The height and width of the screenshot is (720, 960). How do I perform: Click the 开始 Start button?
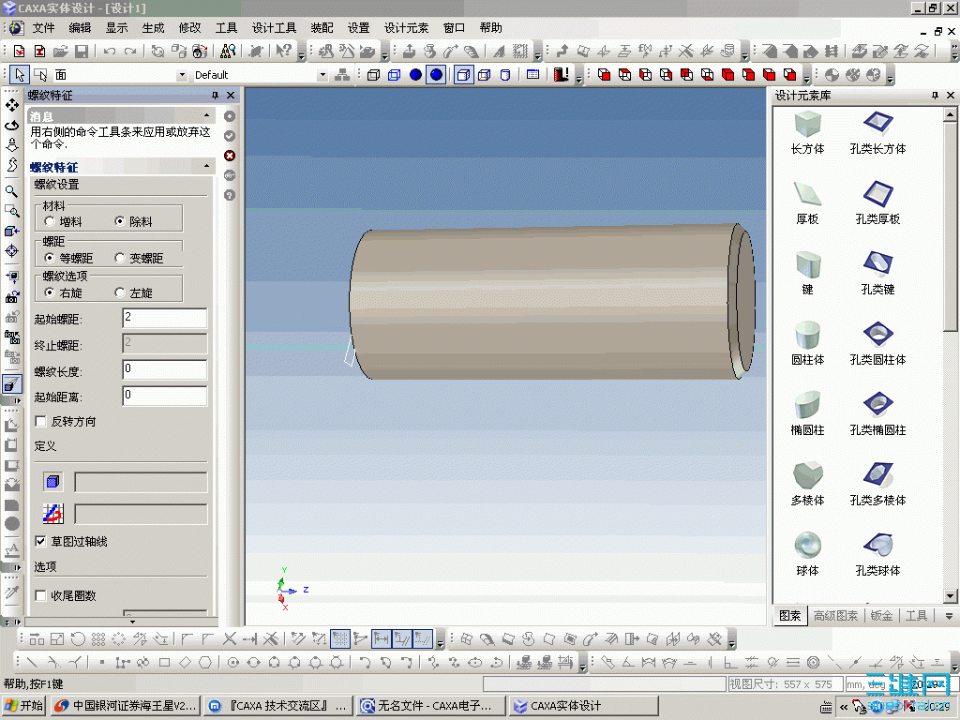point(23,706)
